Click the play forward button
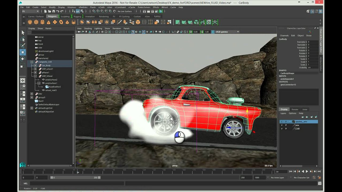Image resolution: width=342 pixels, height=192 pixels. (307, 171)
